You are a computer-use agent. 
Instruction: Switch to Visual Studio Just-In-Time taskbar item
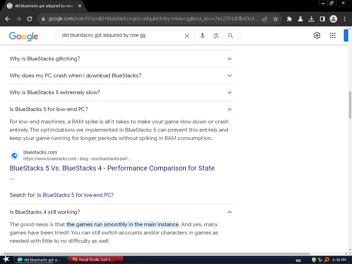[96, 260]
